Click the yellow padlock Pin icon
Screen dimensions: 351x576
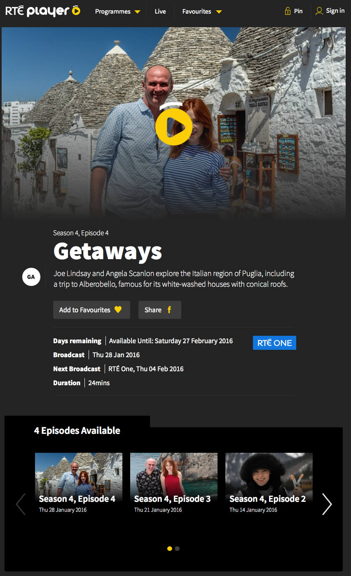288,11
